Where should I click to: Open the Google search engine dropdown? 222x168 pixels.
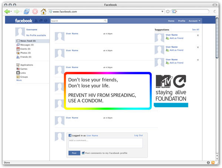pyautogui.click(x=175, y=11)
